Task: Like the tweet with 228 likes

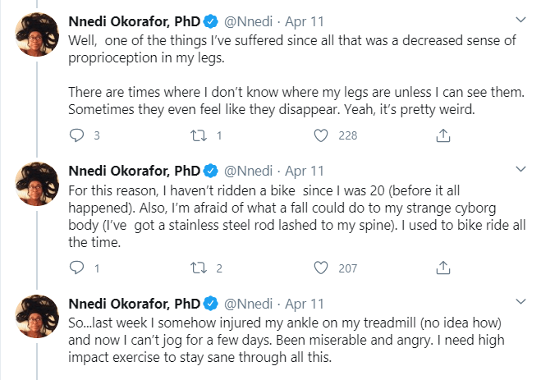Action: coord(320,135)
